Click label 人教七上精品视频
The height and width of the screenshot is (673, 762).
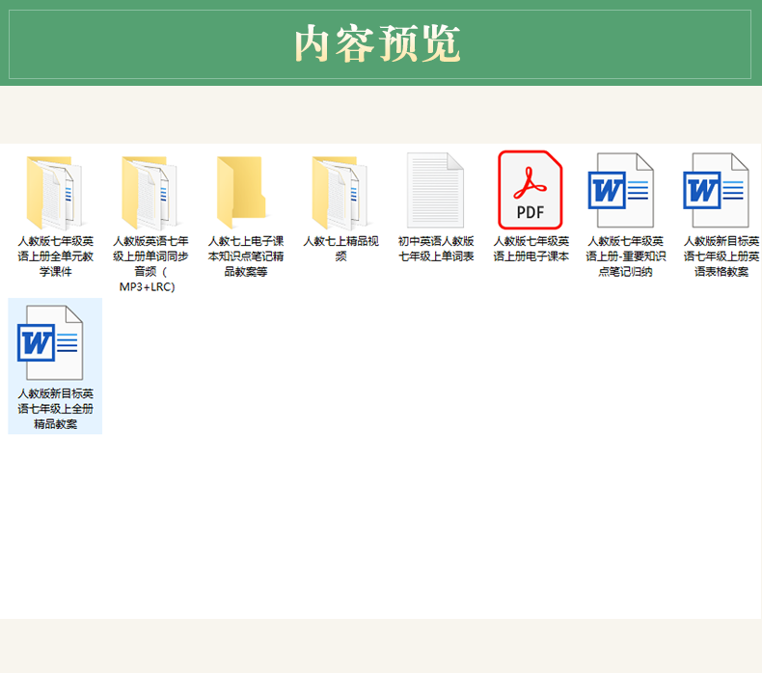[x=340, y=249]
